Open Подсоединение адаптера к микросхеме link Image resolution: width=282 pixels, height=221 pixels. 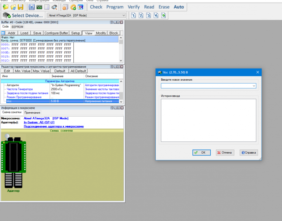tap(54, 126)
